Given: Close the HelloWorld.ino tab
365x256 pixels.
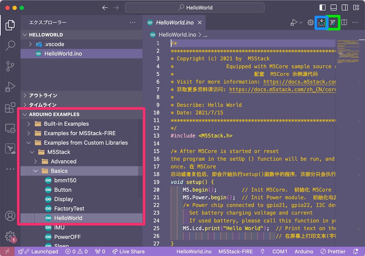Looking at the screenshot, I should click(x=200, y=23).
